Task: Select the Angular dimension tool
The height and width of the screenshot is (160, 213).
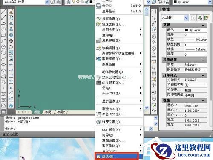Action: 154,54
